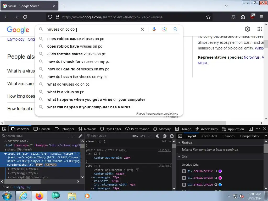The height and width of the screenshot is (201, 268).
Task: Toggle responsive design mode icon
Action: click(x=251, y=129)
